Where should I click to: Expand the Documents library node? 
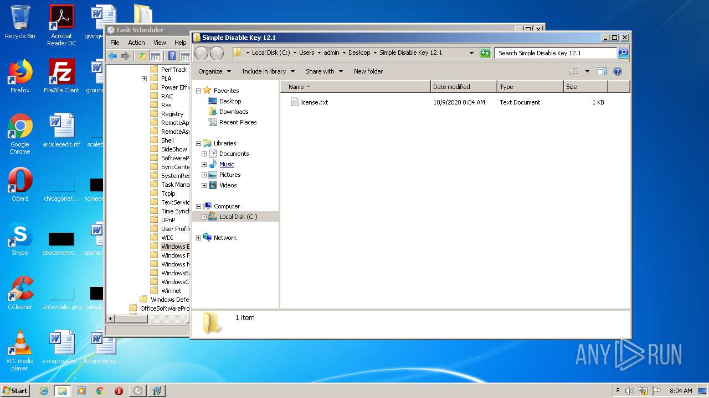(x=204, y=154)
